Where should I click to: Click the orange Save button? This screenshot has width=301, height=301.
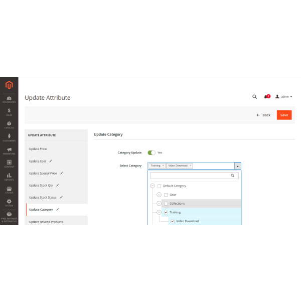pos(284,115)
